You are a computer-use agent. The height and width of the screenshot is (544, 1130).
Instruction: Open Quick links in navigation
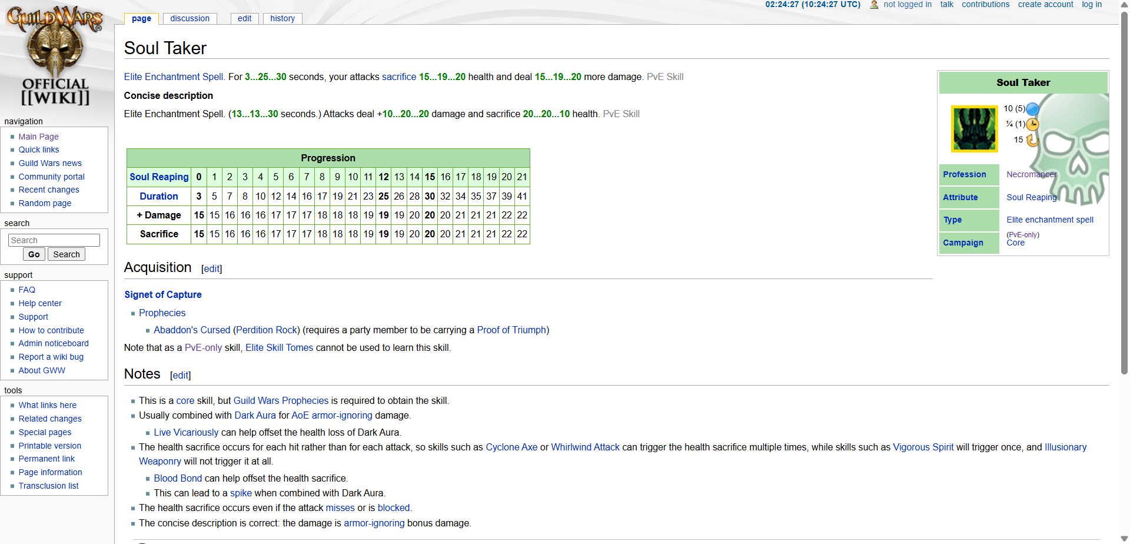click(x=39, y=150)
